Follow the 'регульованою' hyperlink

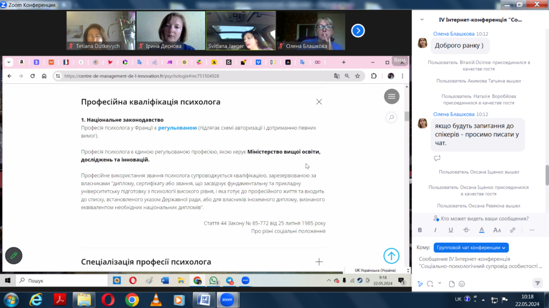pyautogui.click(x=177, y=128)
